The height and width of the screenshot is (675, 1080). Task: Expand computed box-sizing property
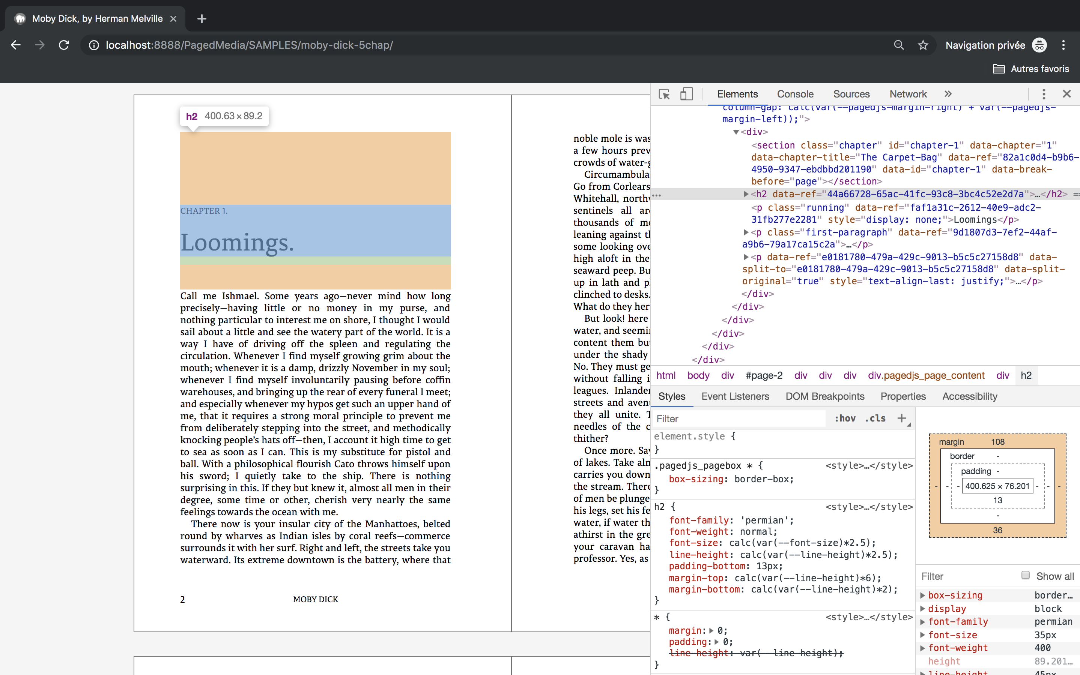click(x=922, y=595)
